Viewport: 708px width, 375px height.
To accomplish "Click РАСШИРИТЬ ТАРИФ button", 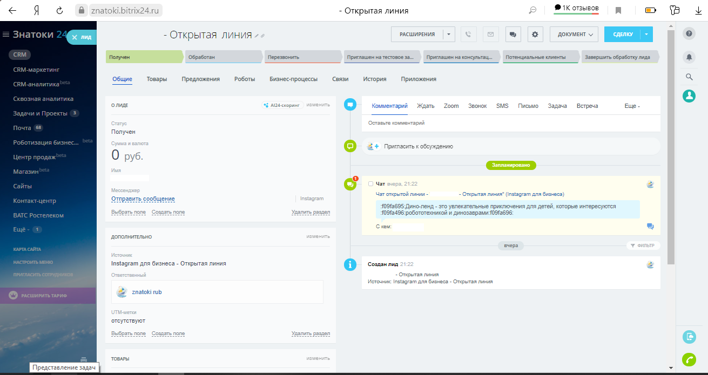I will point(48,296).
